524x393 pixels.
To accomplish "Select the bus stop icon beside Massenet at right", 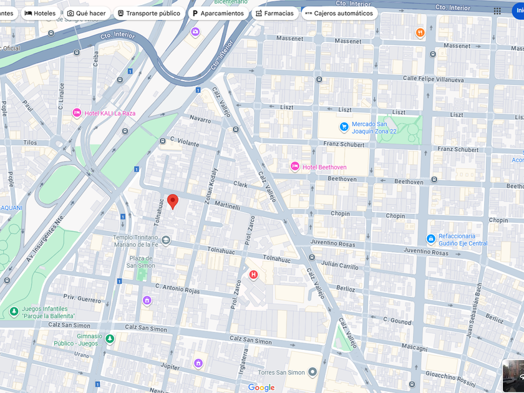I will 434,54.
